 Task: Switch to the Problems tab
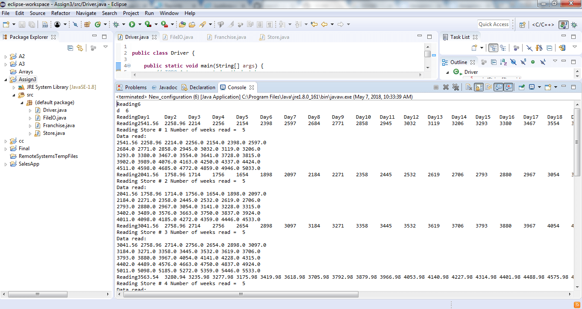pos(132,87)
